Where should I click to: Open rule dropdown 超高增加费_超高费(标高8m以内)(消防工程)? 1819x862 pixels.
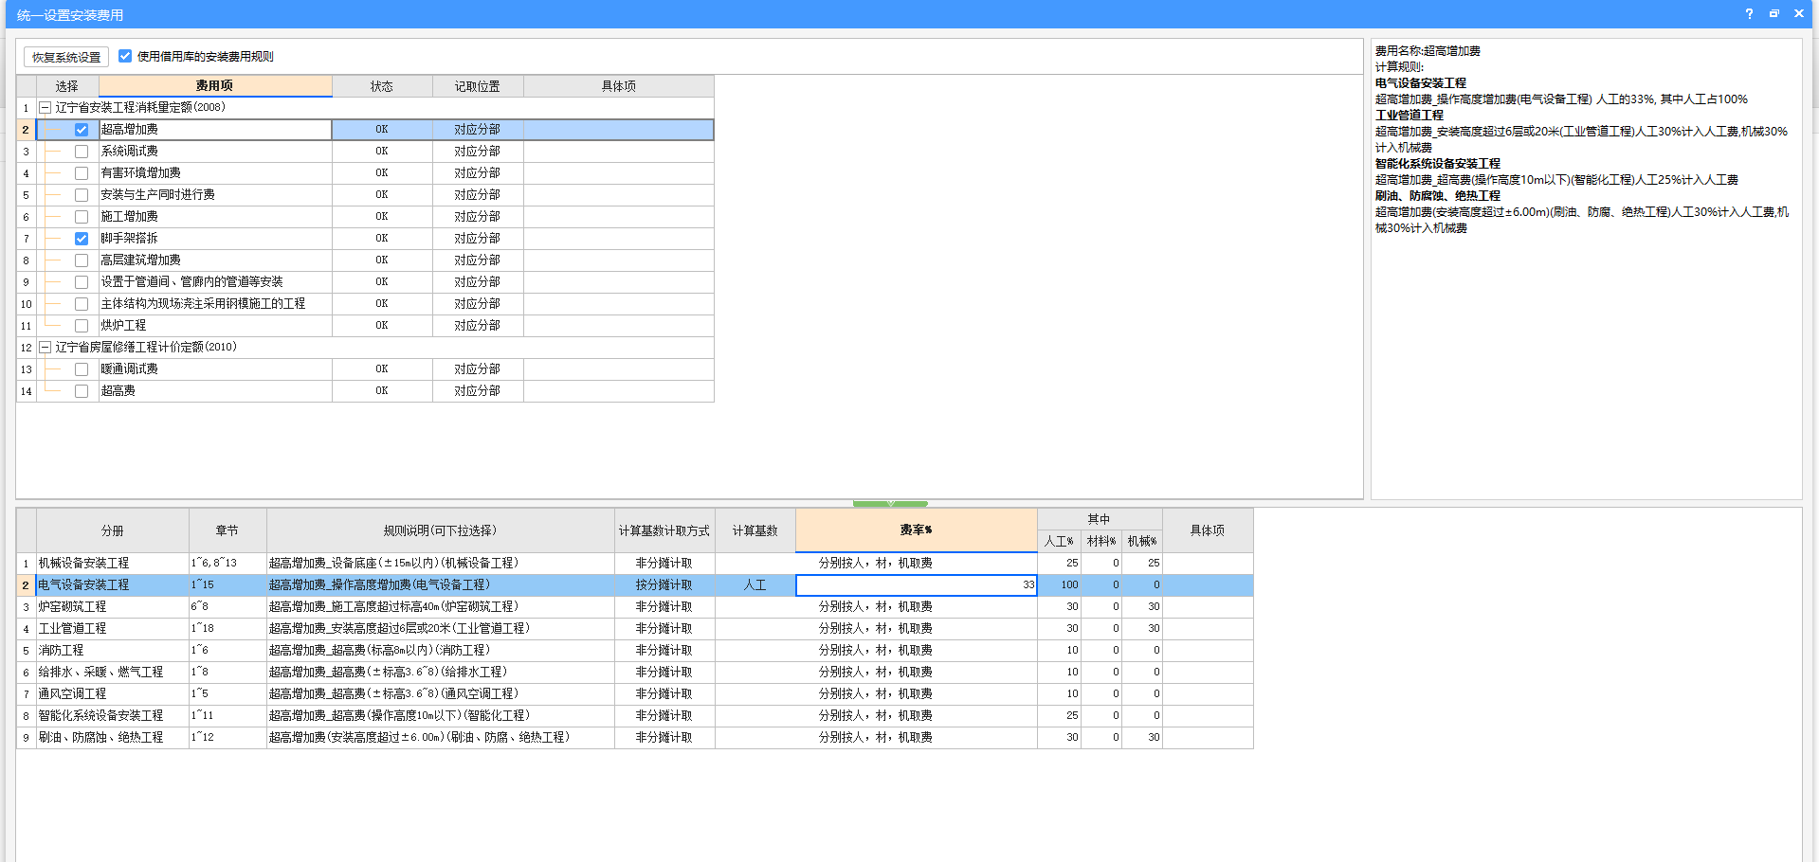(441, 651)
